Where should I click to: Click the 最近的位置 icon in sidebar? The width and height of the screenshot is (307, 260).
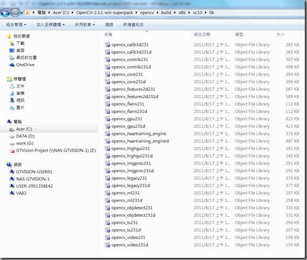point(12,58)
